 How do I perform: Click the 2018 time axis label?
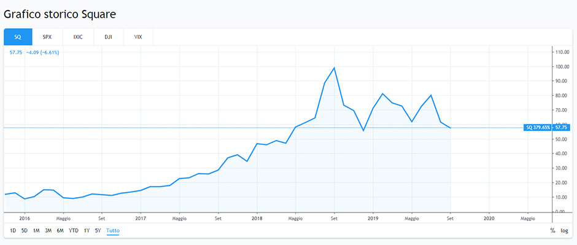(x=257, y=219)
